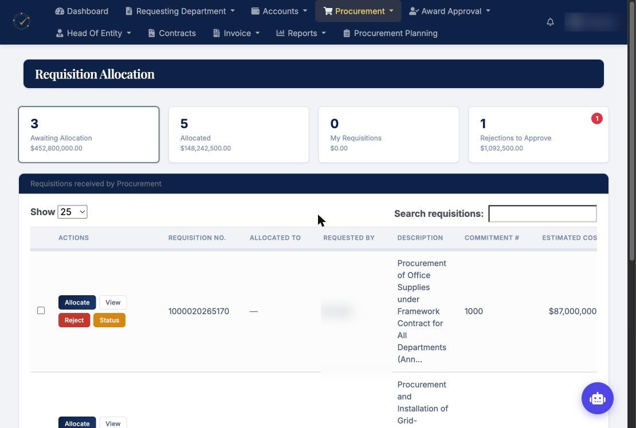View requisition 1000020265170 details

113,303
